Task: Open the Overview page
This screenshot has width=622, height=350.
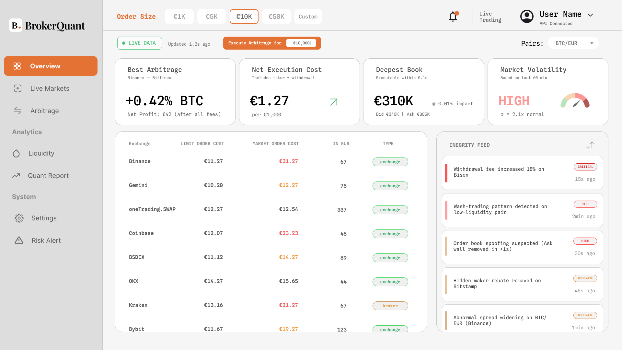Action: (51, 66)
